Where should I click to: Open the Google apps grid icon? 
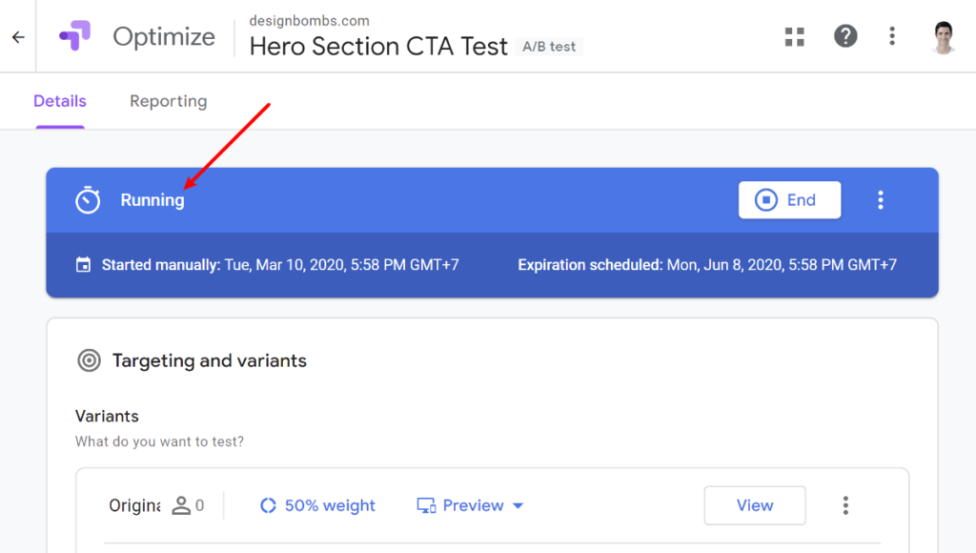point(794,37)
